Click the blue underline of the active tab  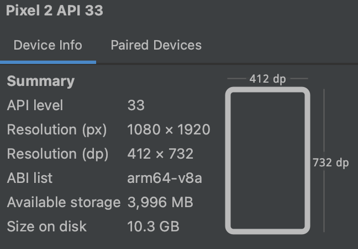[48, 62]
